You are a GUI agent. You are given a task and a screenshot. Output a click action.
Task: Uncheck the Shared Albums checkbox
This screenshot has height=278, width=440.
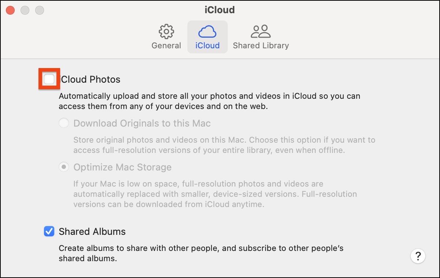[49, 232]
